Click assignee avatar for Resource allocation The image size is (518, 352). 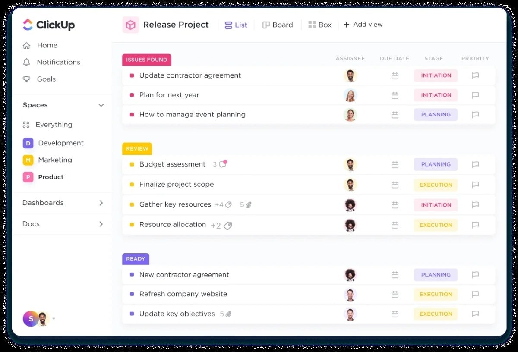(350, 225)
